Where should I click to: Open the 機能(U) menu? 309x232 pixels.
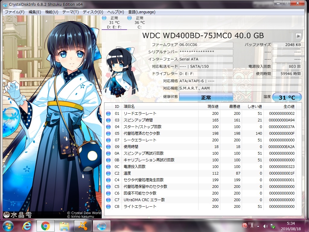[52, 12]
